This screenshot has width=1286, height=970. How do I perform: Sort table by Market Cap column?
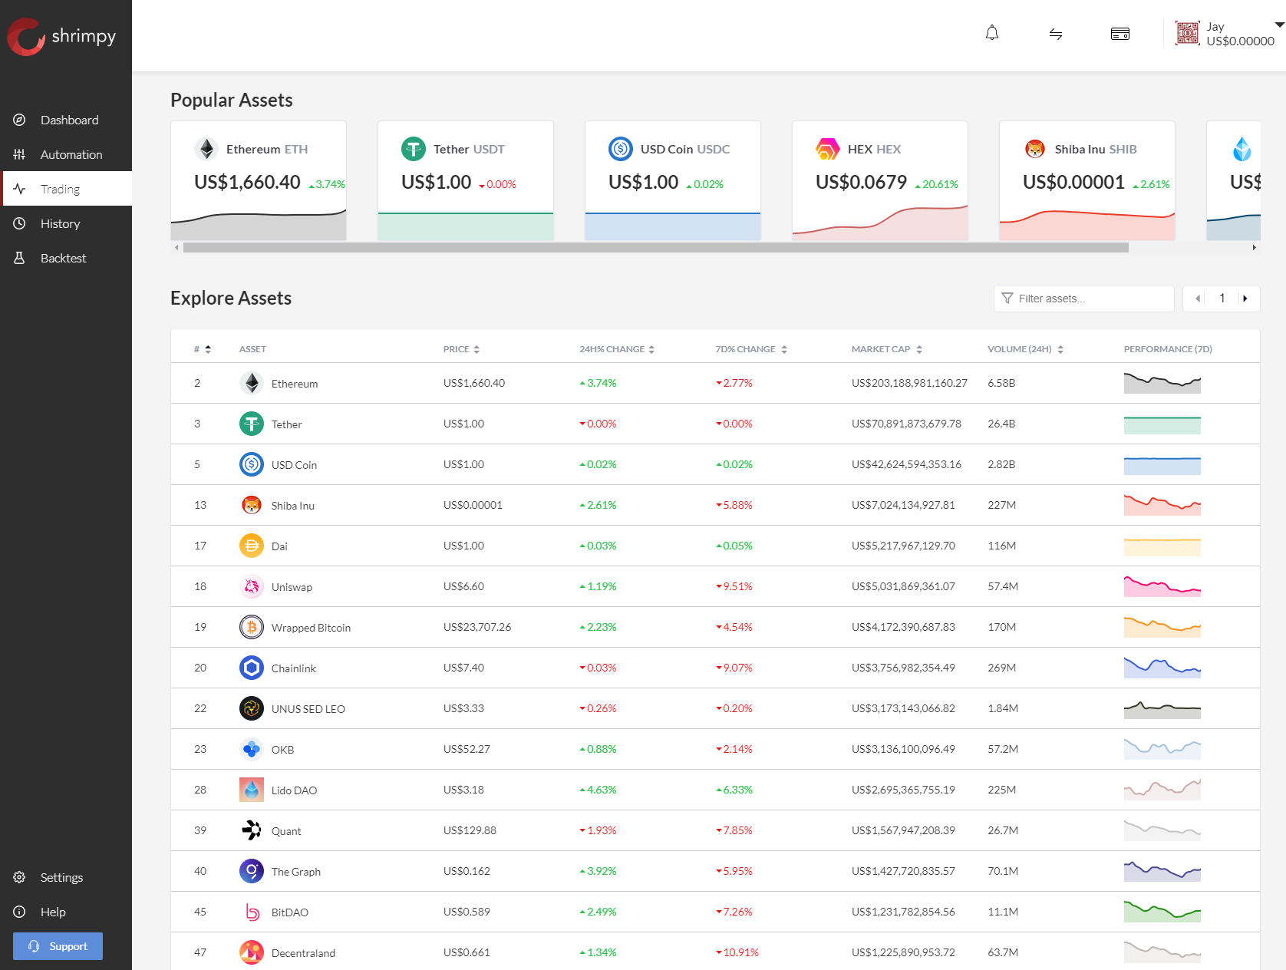(x=887, y=349)
